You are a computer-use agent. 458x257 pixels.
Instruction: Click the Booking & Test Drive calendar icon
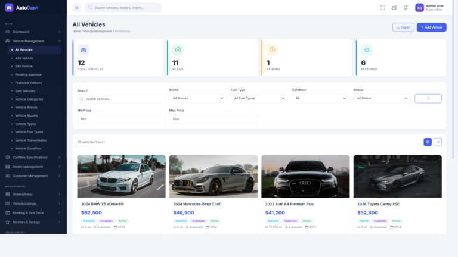[8, 213]
